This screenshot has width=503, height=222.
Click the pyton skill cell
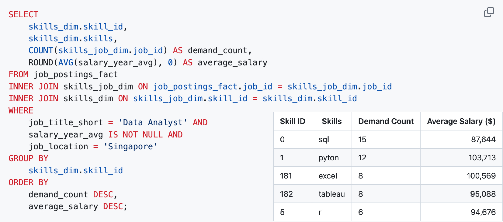tap(332, 158)
